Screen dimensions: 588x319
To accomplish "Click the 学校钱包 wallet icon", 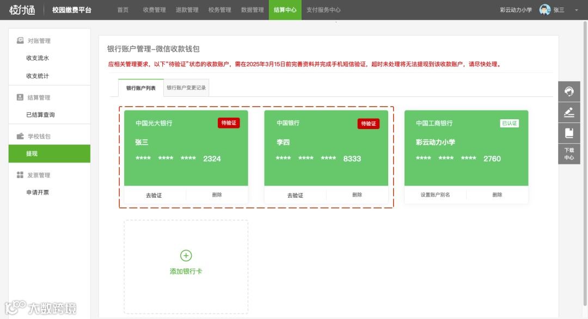I will point(20,136).
